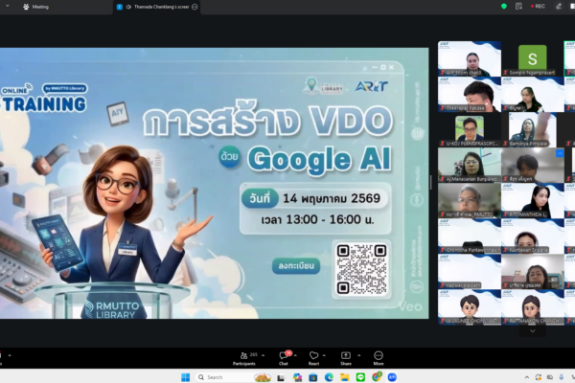
Task: Open Task View from taskbar
Action: tap(281, 377)
